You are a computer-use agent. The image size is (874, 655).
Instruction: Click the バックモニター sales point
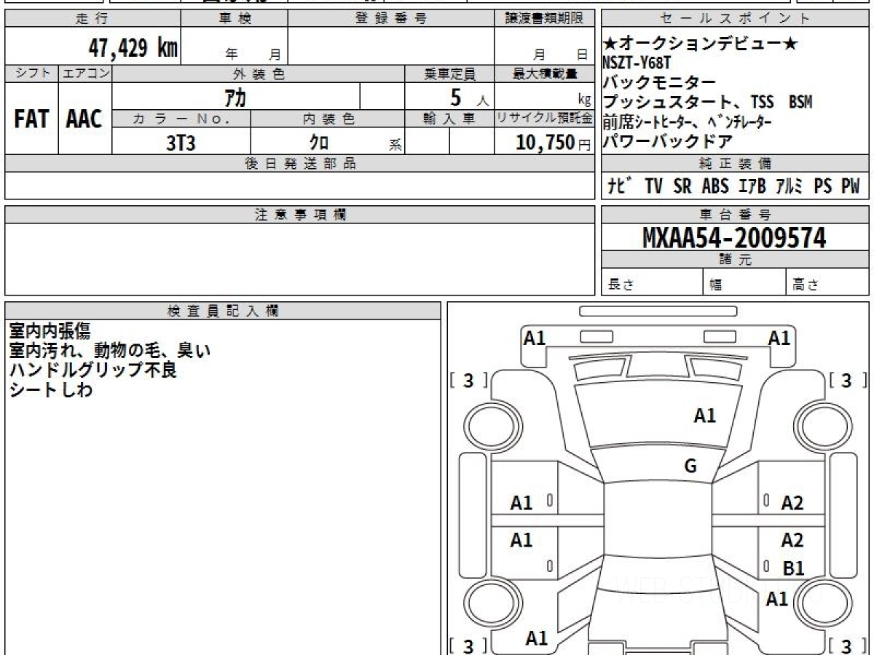pyautogui.click(x=660, y=82)
